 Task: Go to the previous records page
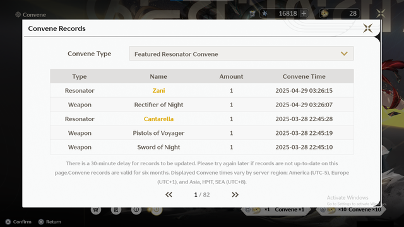169,195
